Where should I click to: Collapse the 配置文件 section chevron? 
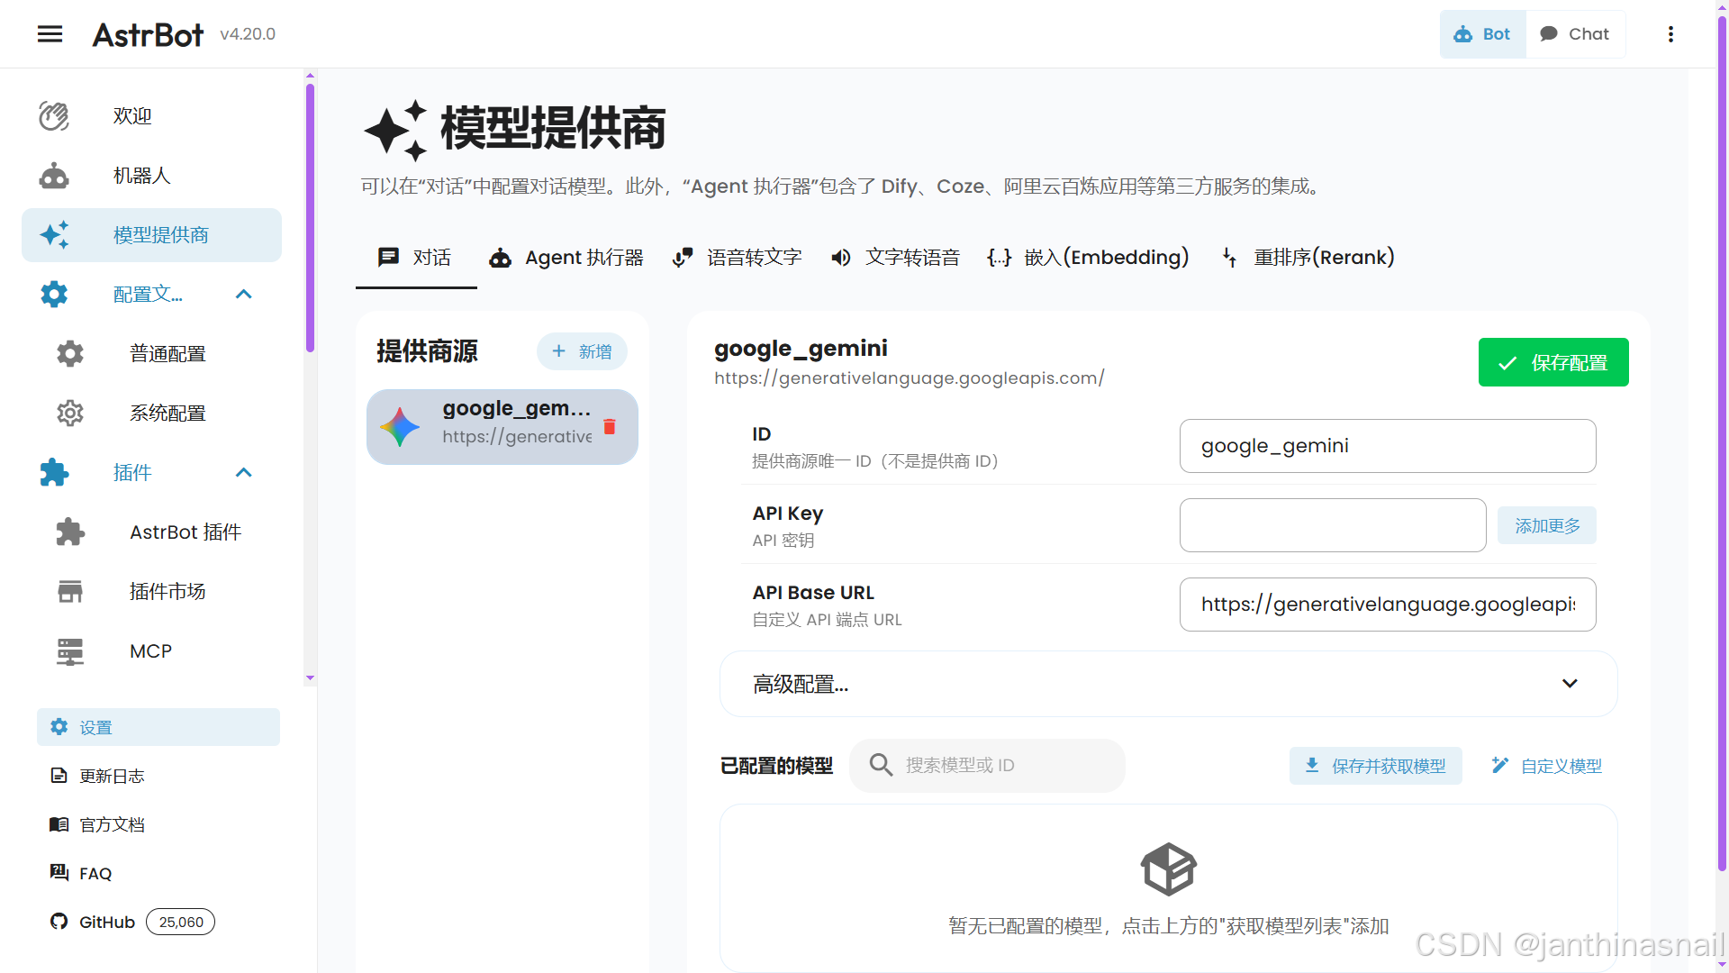(x=244, y=295)
